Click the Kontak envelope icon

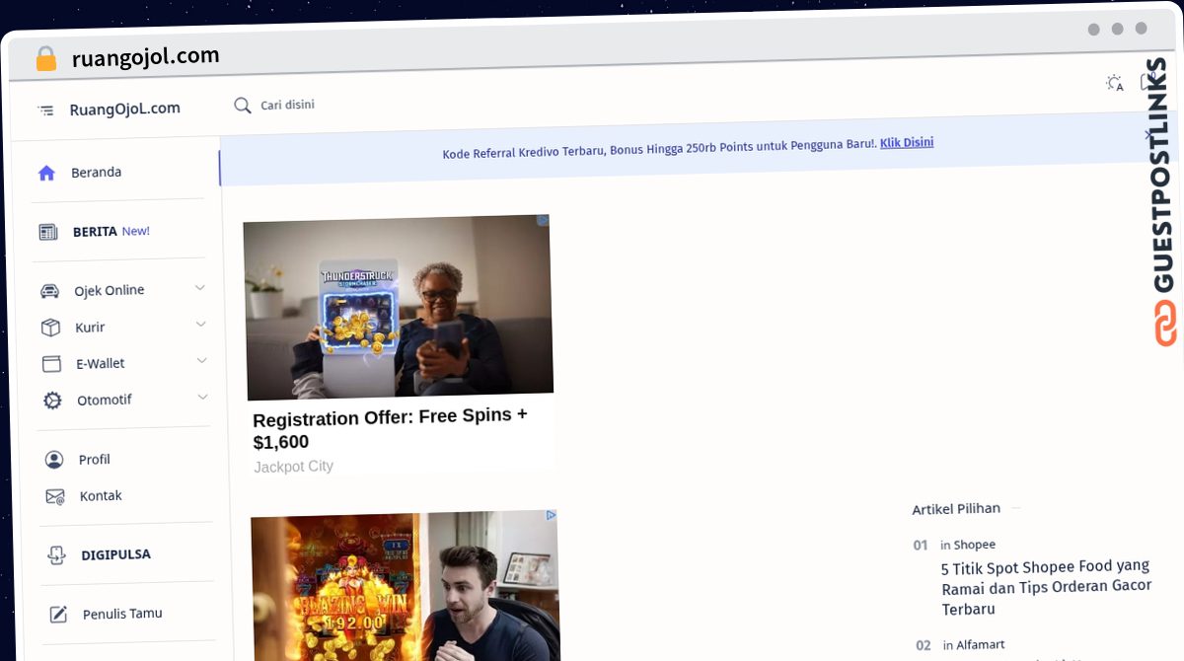pos(55,496)
